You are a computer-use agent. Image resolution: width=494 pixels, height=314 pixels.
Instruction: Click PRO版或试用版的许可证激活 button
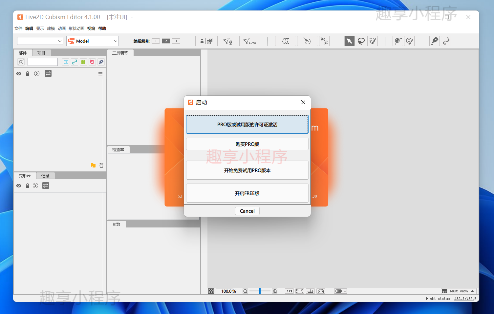[247, 124]
